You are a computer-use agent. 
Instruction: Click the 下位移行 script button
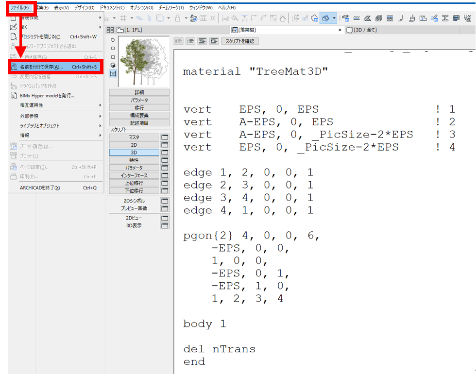tap(134, 191)
